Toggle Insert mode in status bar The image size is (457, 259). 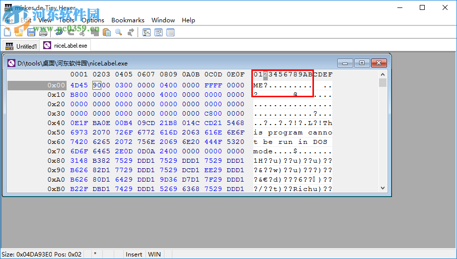click(134, 254)
